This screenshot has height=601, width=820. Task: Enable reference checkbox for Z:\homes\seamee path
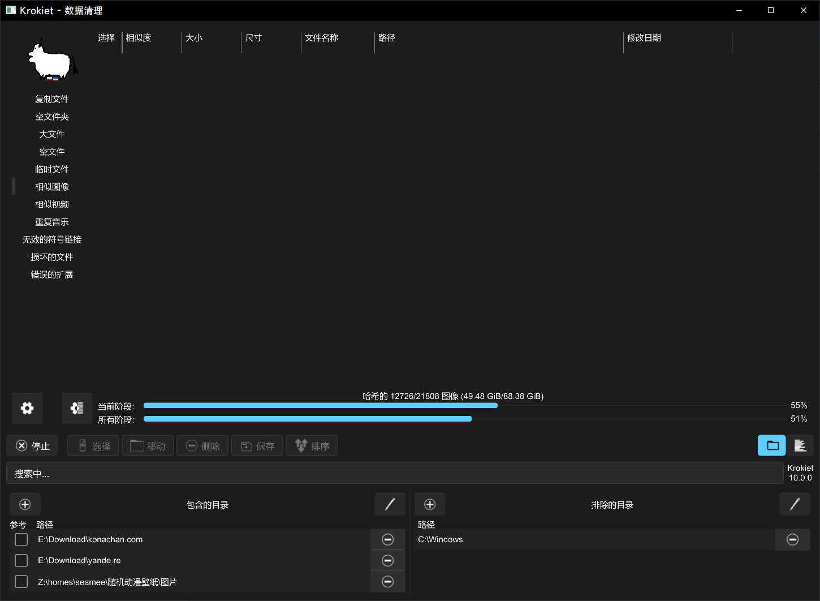click(21, 581)
